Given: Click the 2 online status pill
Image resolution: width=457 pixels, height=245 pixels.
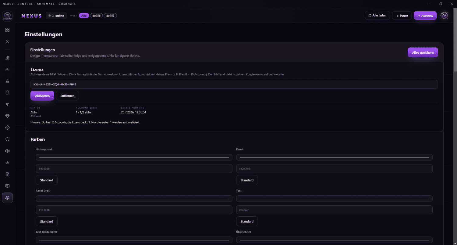Looking at the screenshot, I should (56, 16).
